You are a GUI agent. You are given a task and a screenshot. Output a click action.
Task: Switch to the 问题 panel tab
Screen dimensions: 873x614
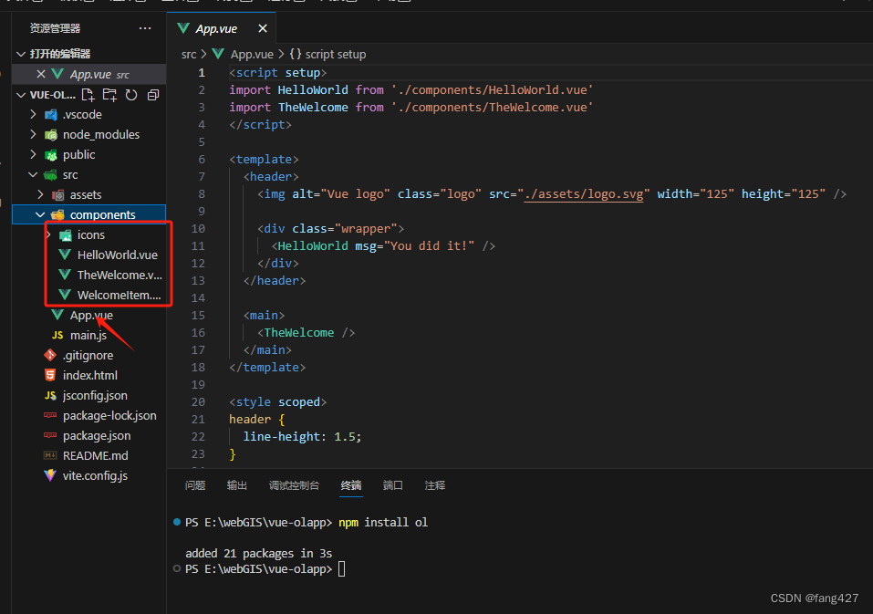click(x=194, y=485)
